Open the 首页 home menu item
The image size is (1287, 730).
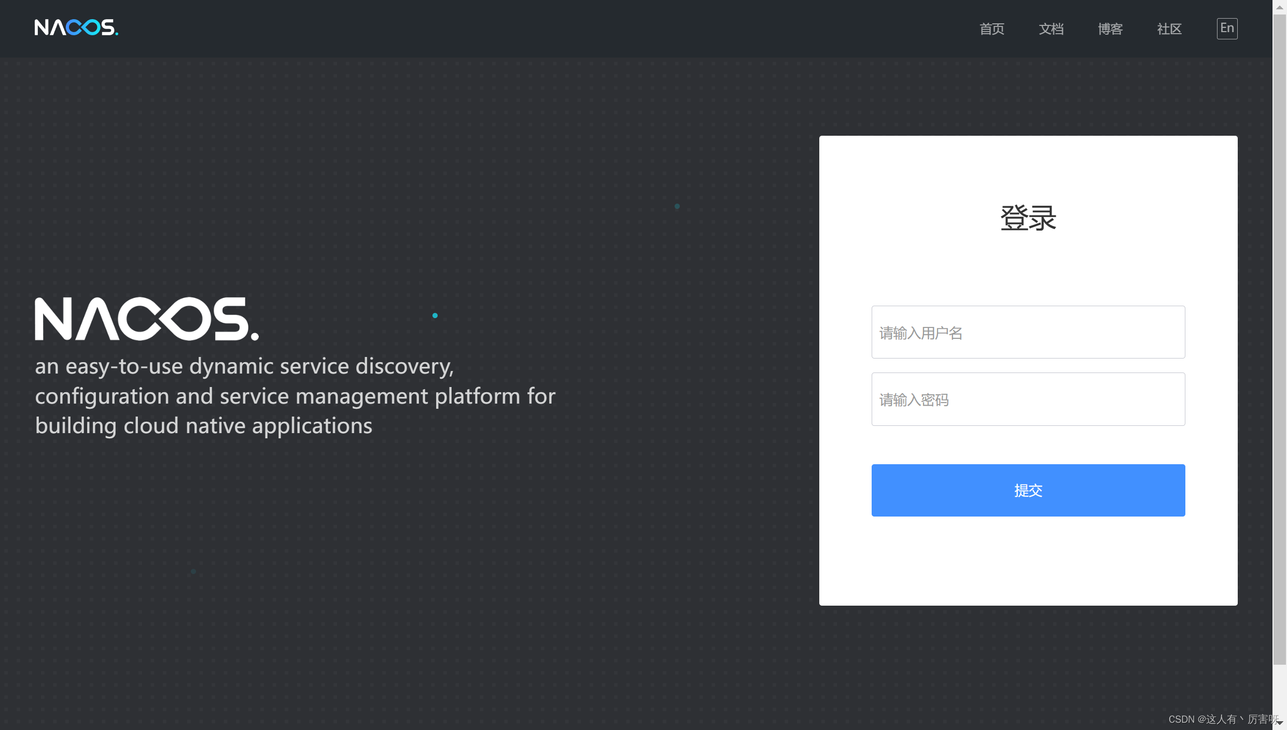(x=992, y=28)
